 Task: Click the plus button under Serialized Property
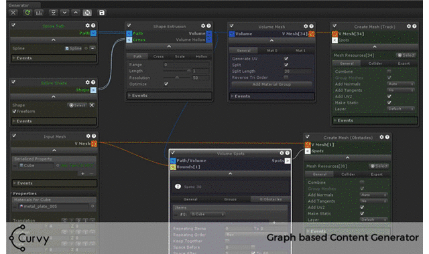82,174
